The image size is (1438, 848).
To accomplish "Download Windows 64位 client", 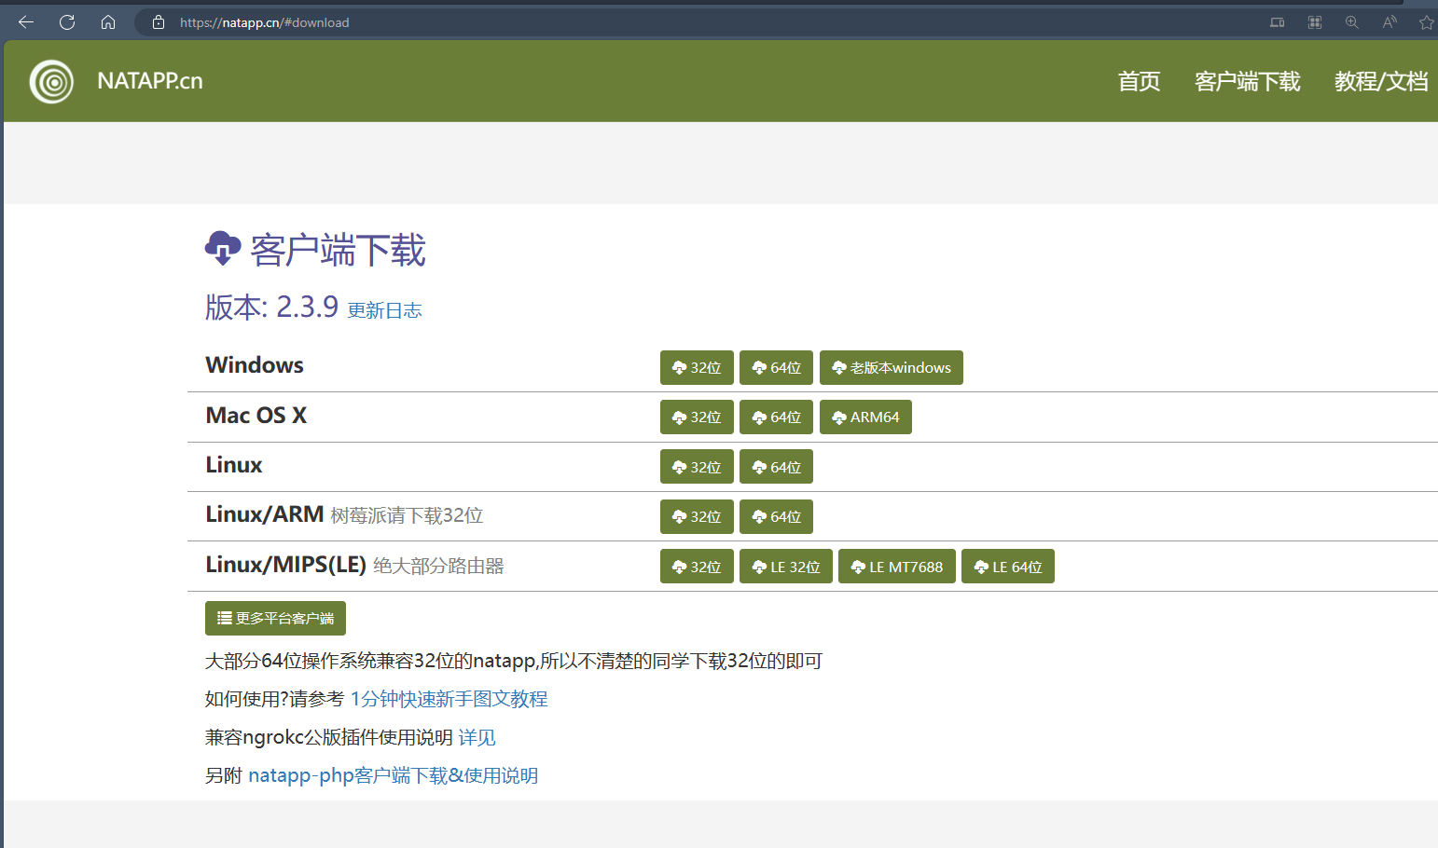I will click(x=776, y=368).
